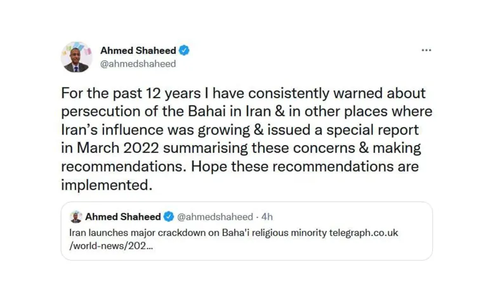Click the 'Baha'i religious minority' text in the quote
The width and height of the screenshot is (495, 298).
(x=272, y=232)
